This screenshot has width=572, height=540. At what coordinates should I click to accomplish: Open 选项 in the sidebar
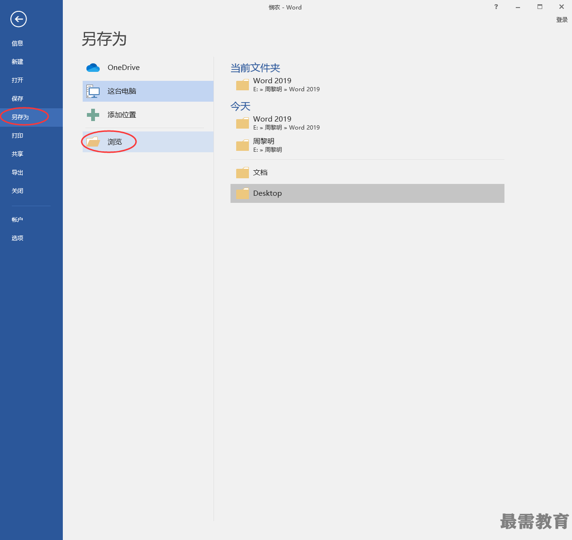click(31, 238)
